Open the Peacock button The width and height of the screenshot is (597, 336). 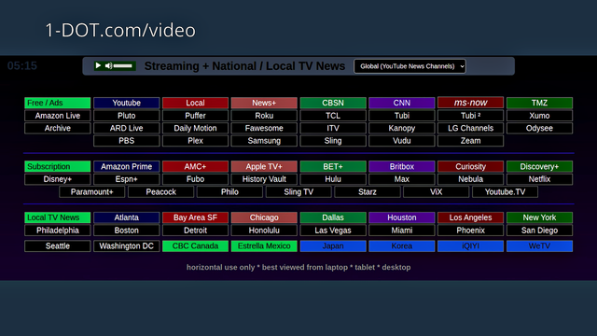(161, 192)
